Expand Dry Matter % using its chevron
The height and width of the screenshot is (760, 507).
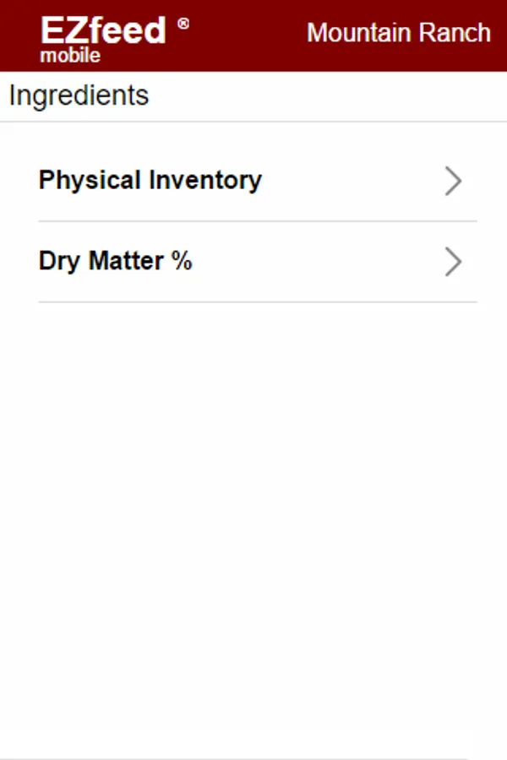[x=454, y=262]
